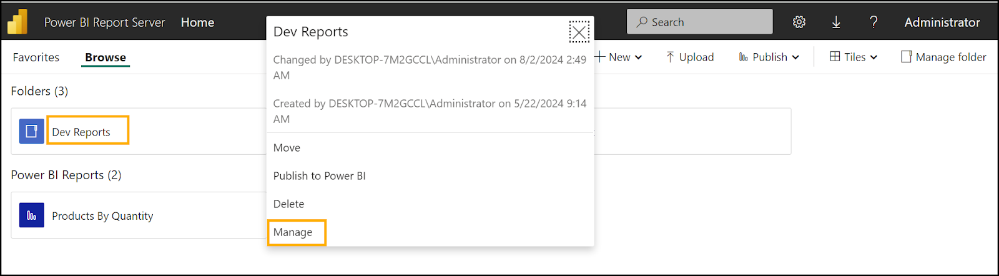
Task: Click the Power BI logo icon
Action: click(x=17, y=21)
